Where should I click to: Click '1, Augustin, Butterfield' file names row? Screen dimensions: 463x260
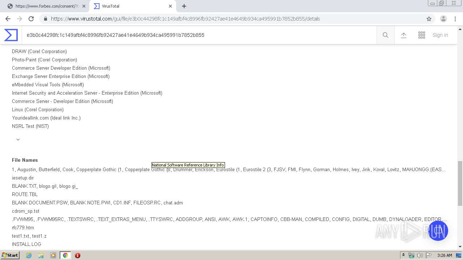click(229, 169)
